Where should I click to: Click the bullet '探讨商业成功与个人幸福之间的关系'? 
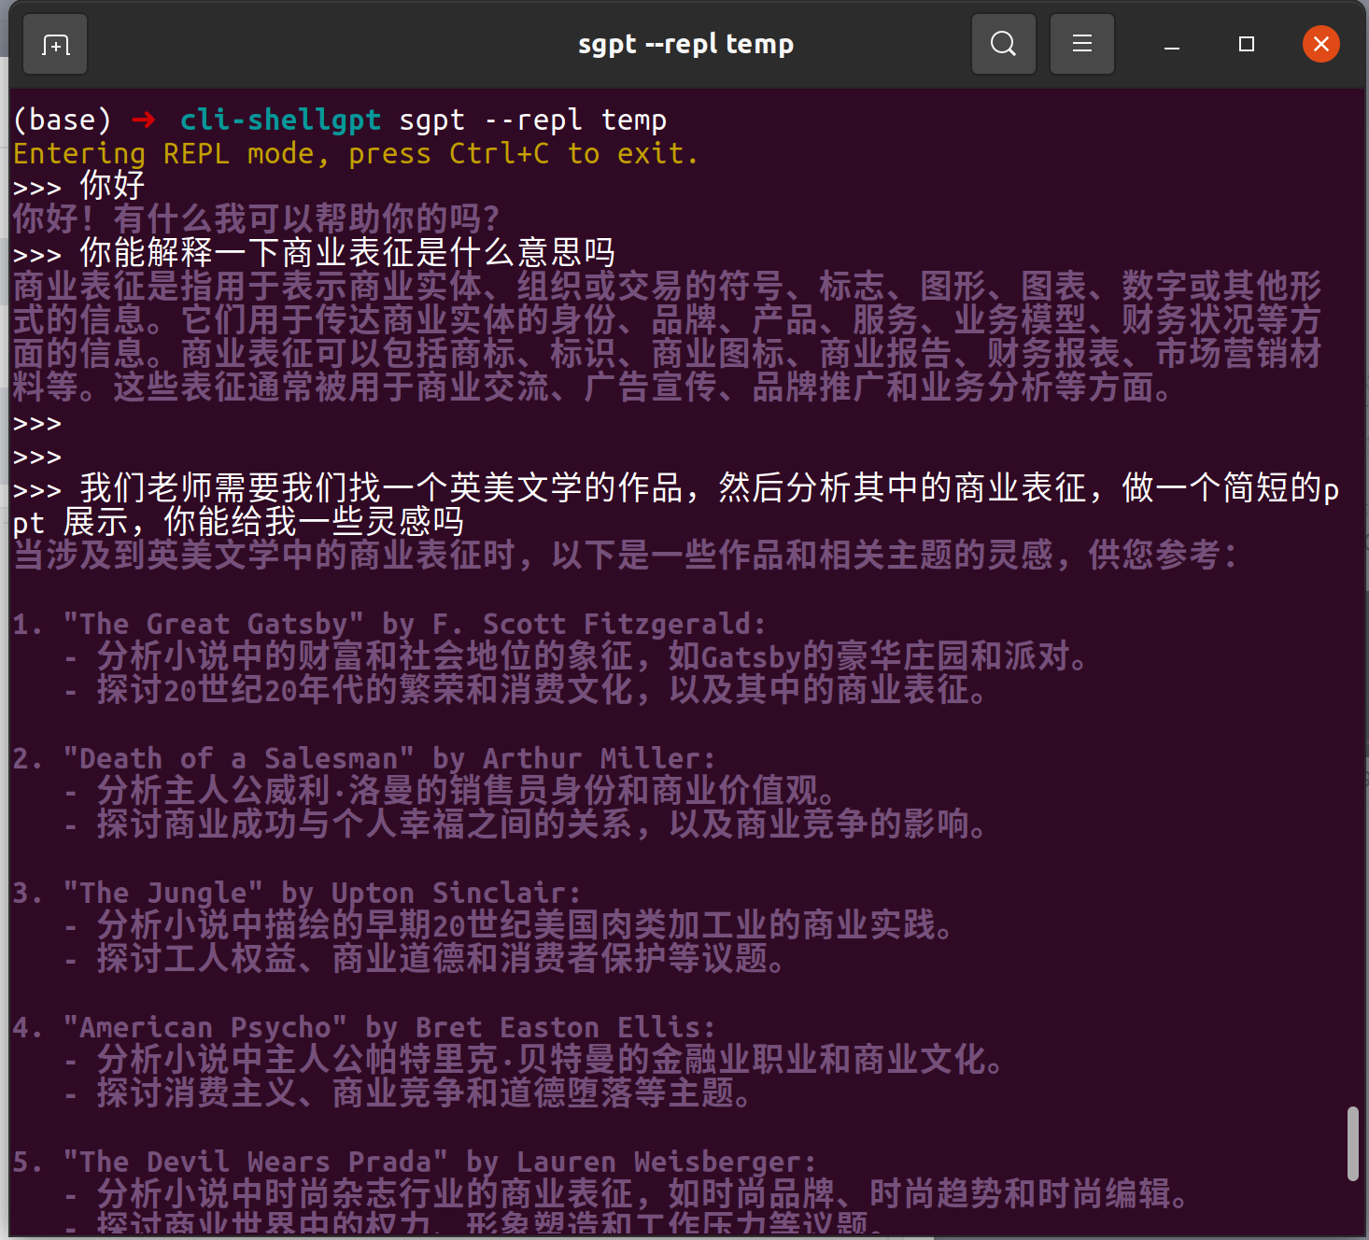point(526,825)
